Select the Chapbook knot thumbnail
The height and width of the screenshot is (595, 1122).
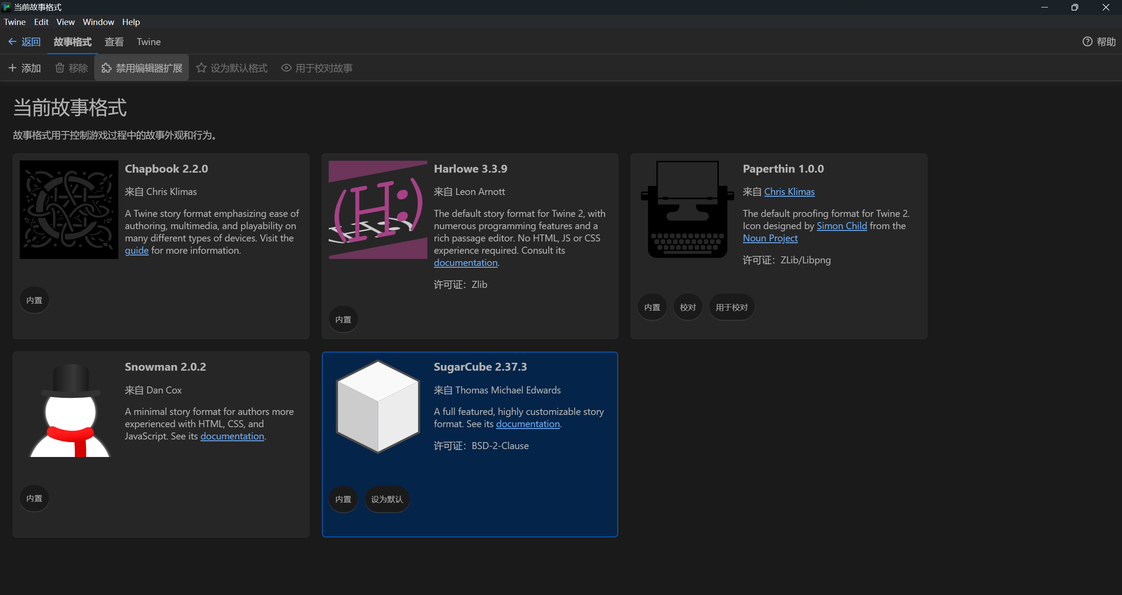(x=69, y=209)
